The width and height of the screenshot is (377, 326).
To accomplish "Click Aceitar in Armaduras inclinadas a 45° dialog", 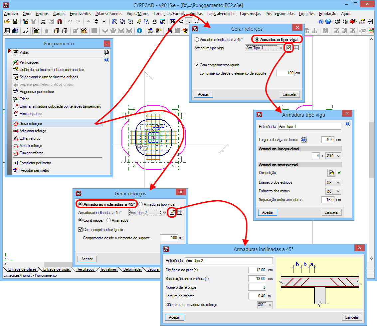I will pos(174,317).
